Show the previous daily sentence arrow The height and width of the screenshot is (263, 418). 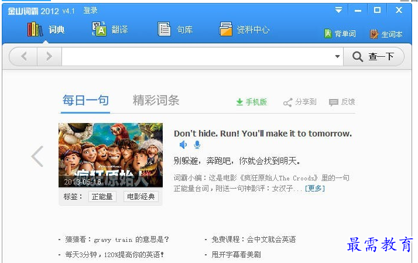(37, 156)
